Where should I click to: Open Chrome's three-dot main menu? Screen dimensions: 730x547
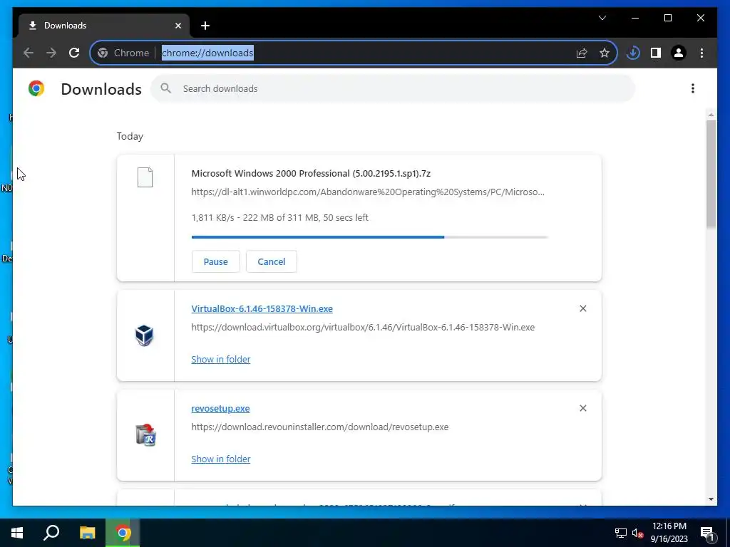[701, 53]
